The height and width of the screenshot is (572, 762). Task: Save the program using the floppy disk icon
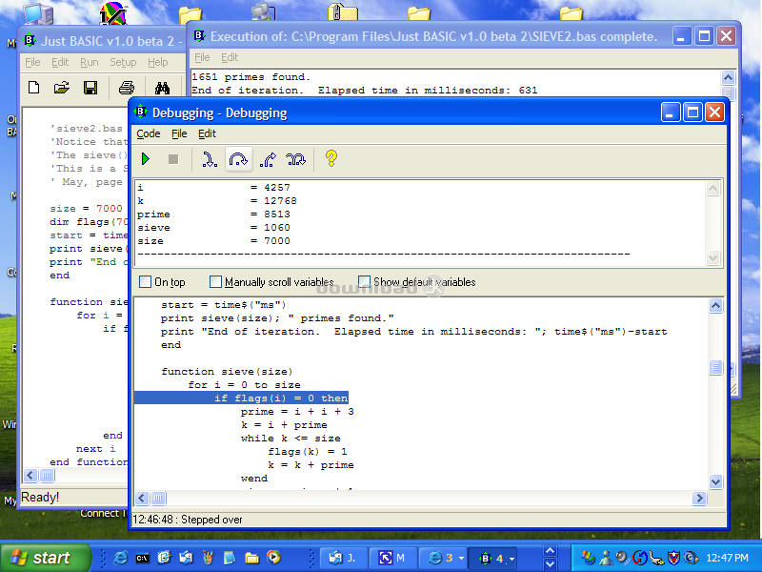pos(90,88)
